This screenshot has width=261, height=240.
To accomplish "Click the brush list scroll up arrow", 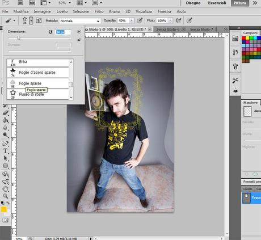I will [71, 62].
